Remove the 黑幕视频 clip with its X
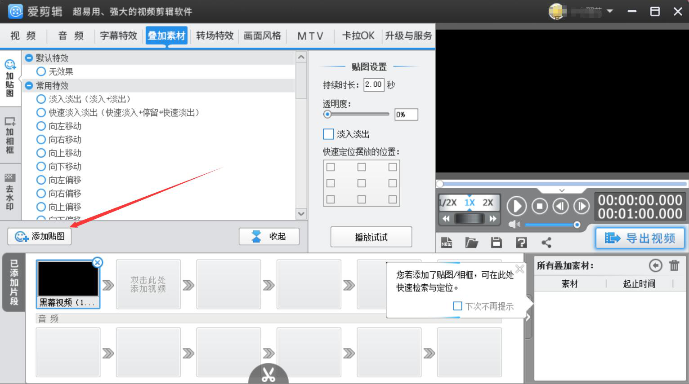 click(x=97, y=262)
